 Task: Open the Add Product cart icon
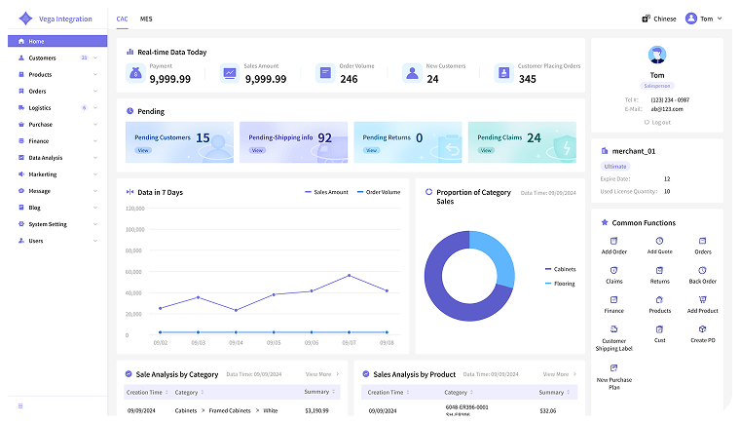(x=702, y=299)
